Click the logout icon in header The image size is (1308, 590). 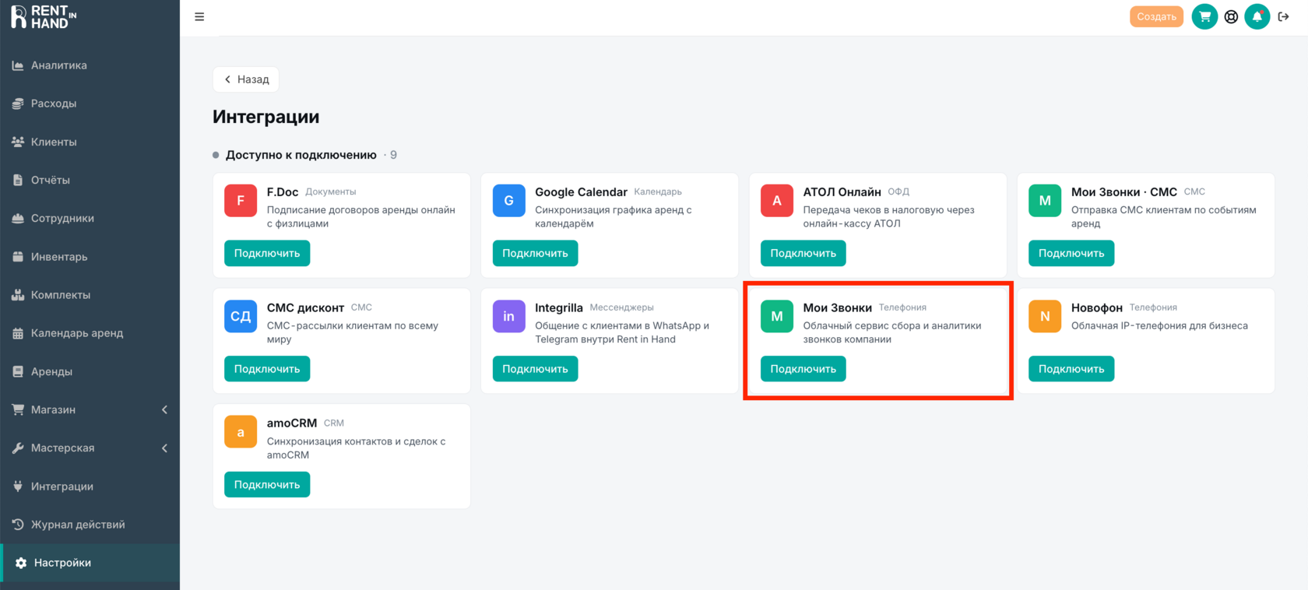click(x=1283, y=16)
